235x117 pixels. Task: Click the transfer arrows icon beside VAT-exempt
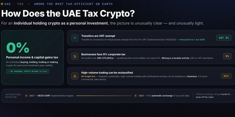(x=75, y=38)
